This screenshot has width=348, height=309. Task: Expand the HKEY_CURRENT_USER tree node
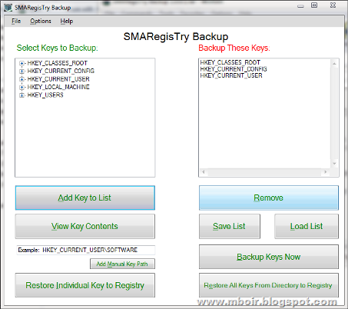(x=22, y=79)
